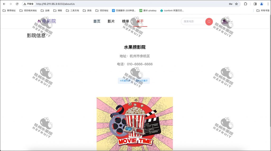
Task: Open the 运维 bookmark folder
Action: click(45, 11)
